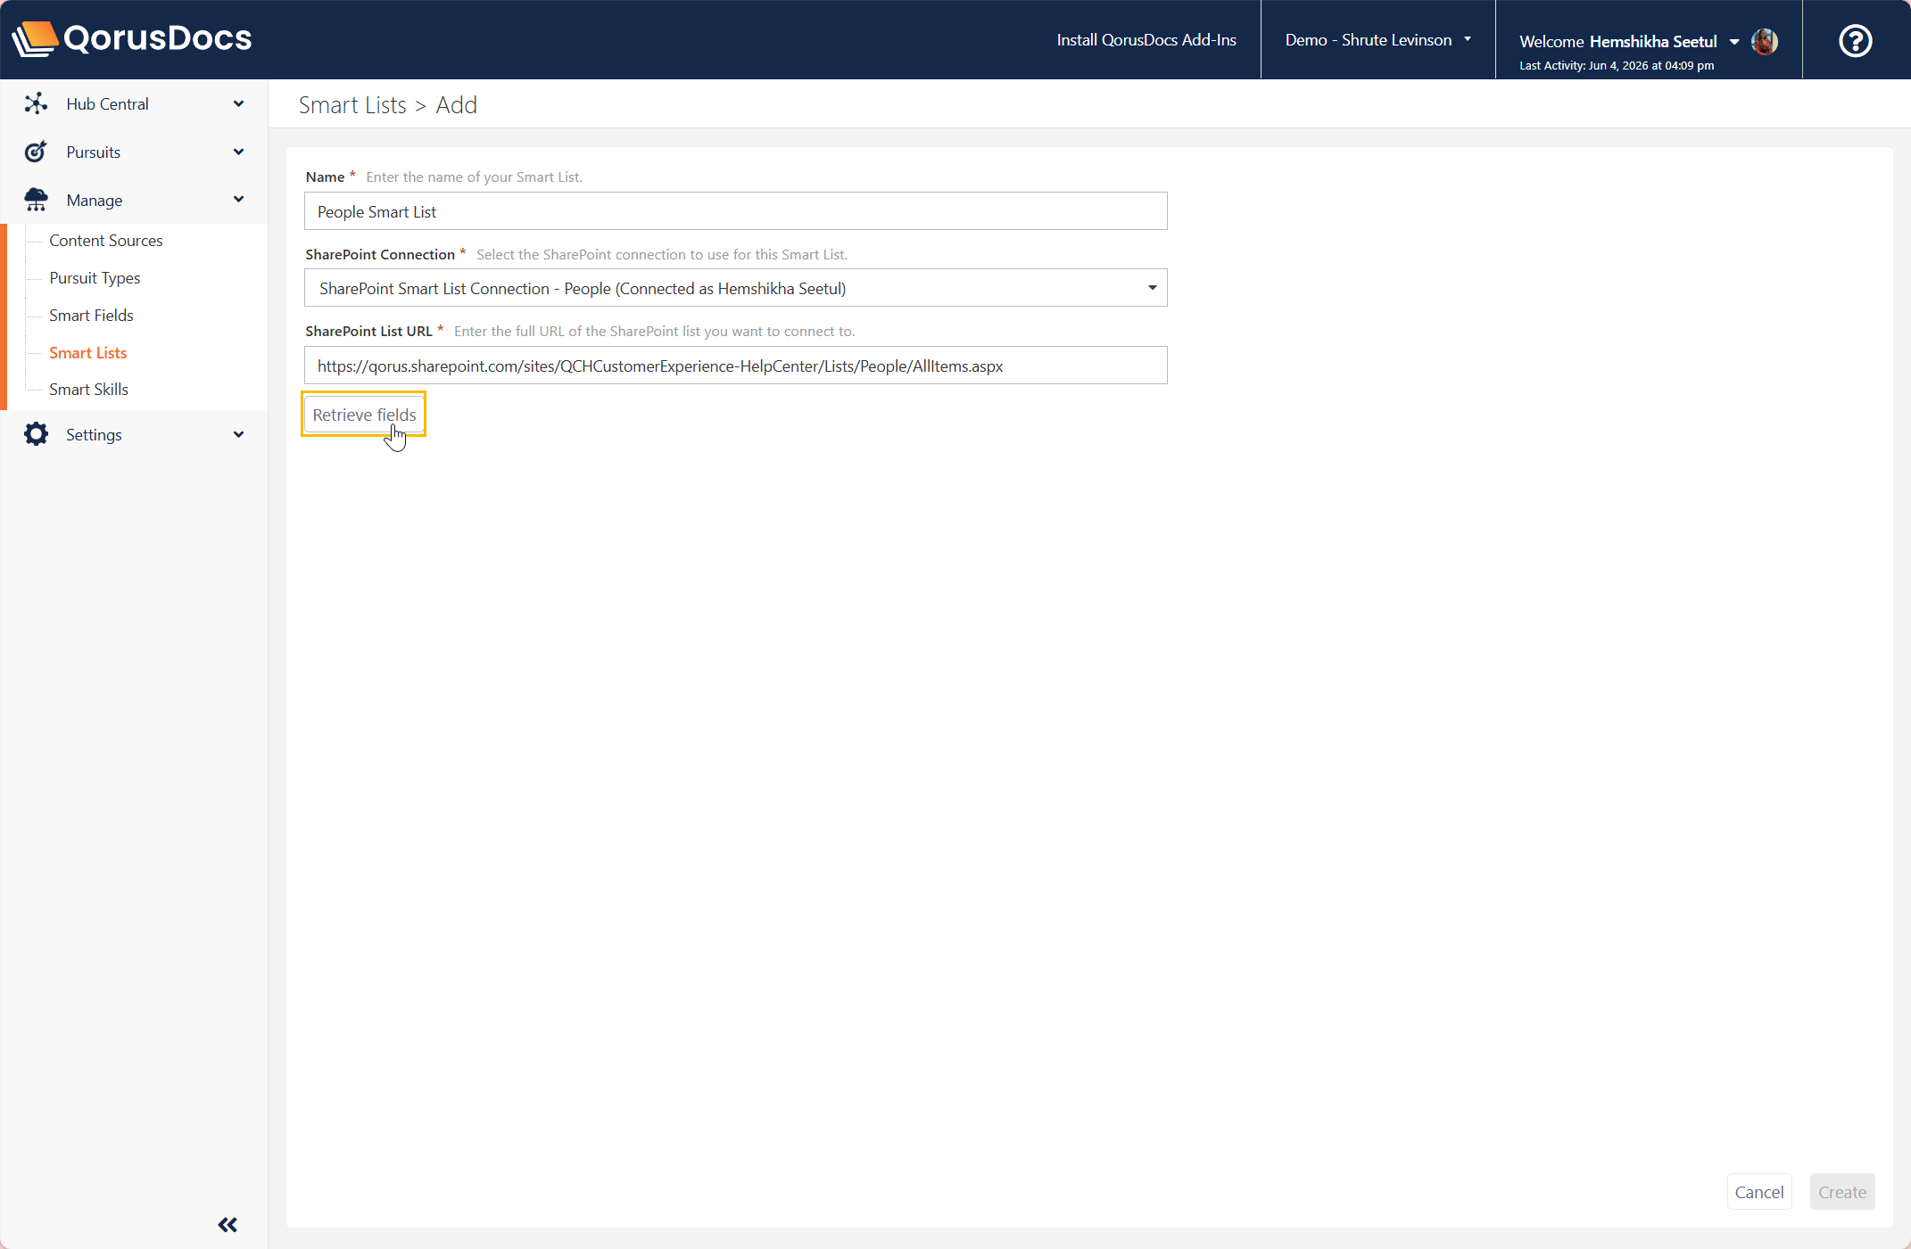Click the user profile avatar
The image size is (1911, 1249).
(1764, 41)
